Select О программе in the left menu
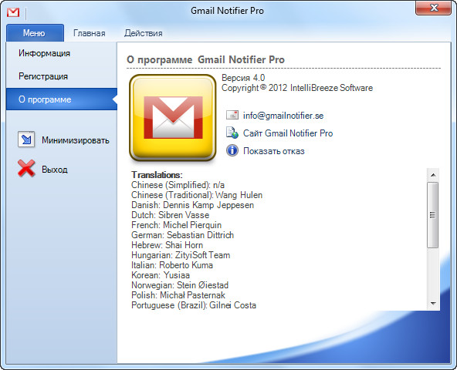This screenshot has height=370, width=457. [62, 99]
